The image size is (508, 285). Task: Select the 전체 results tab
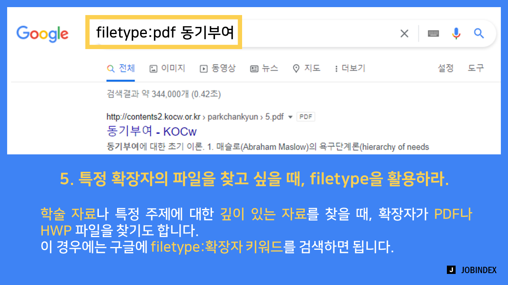coord(121,68)
